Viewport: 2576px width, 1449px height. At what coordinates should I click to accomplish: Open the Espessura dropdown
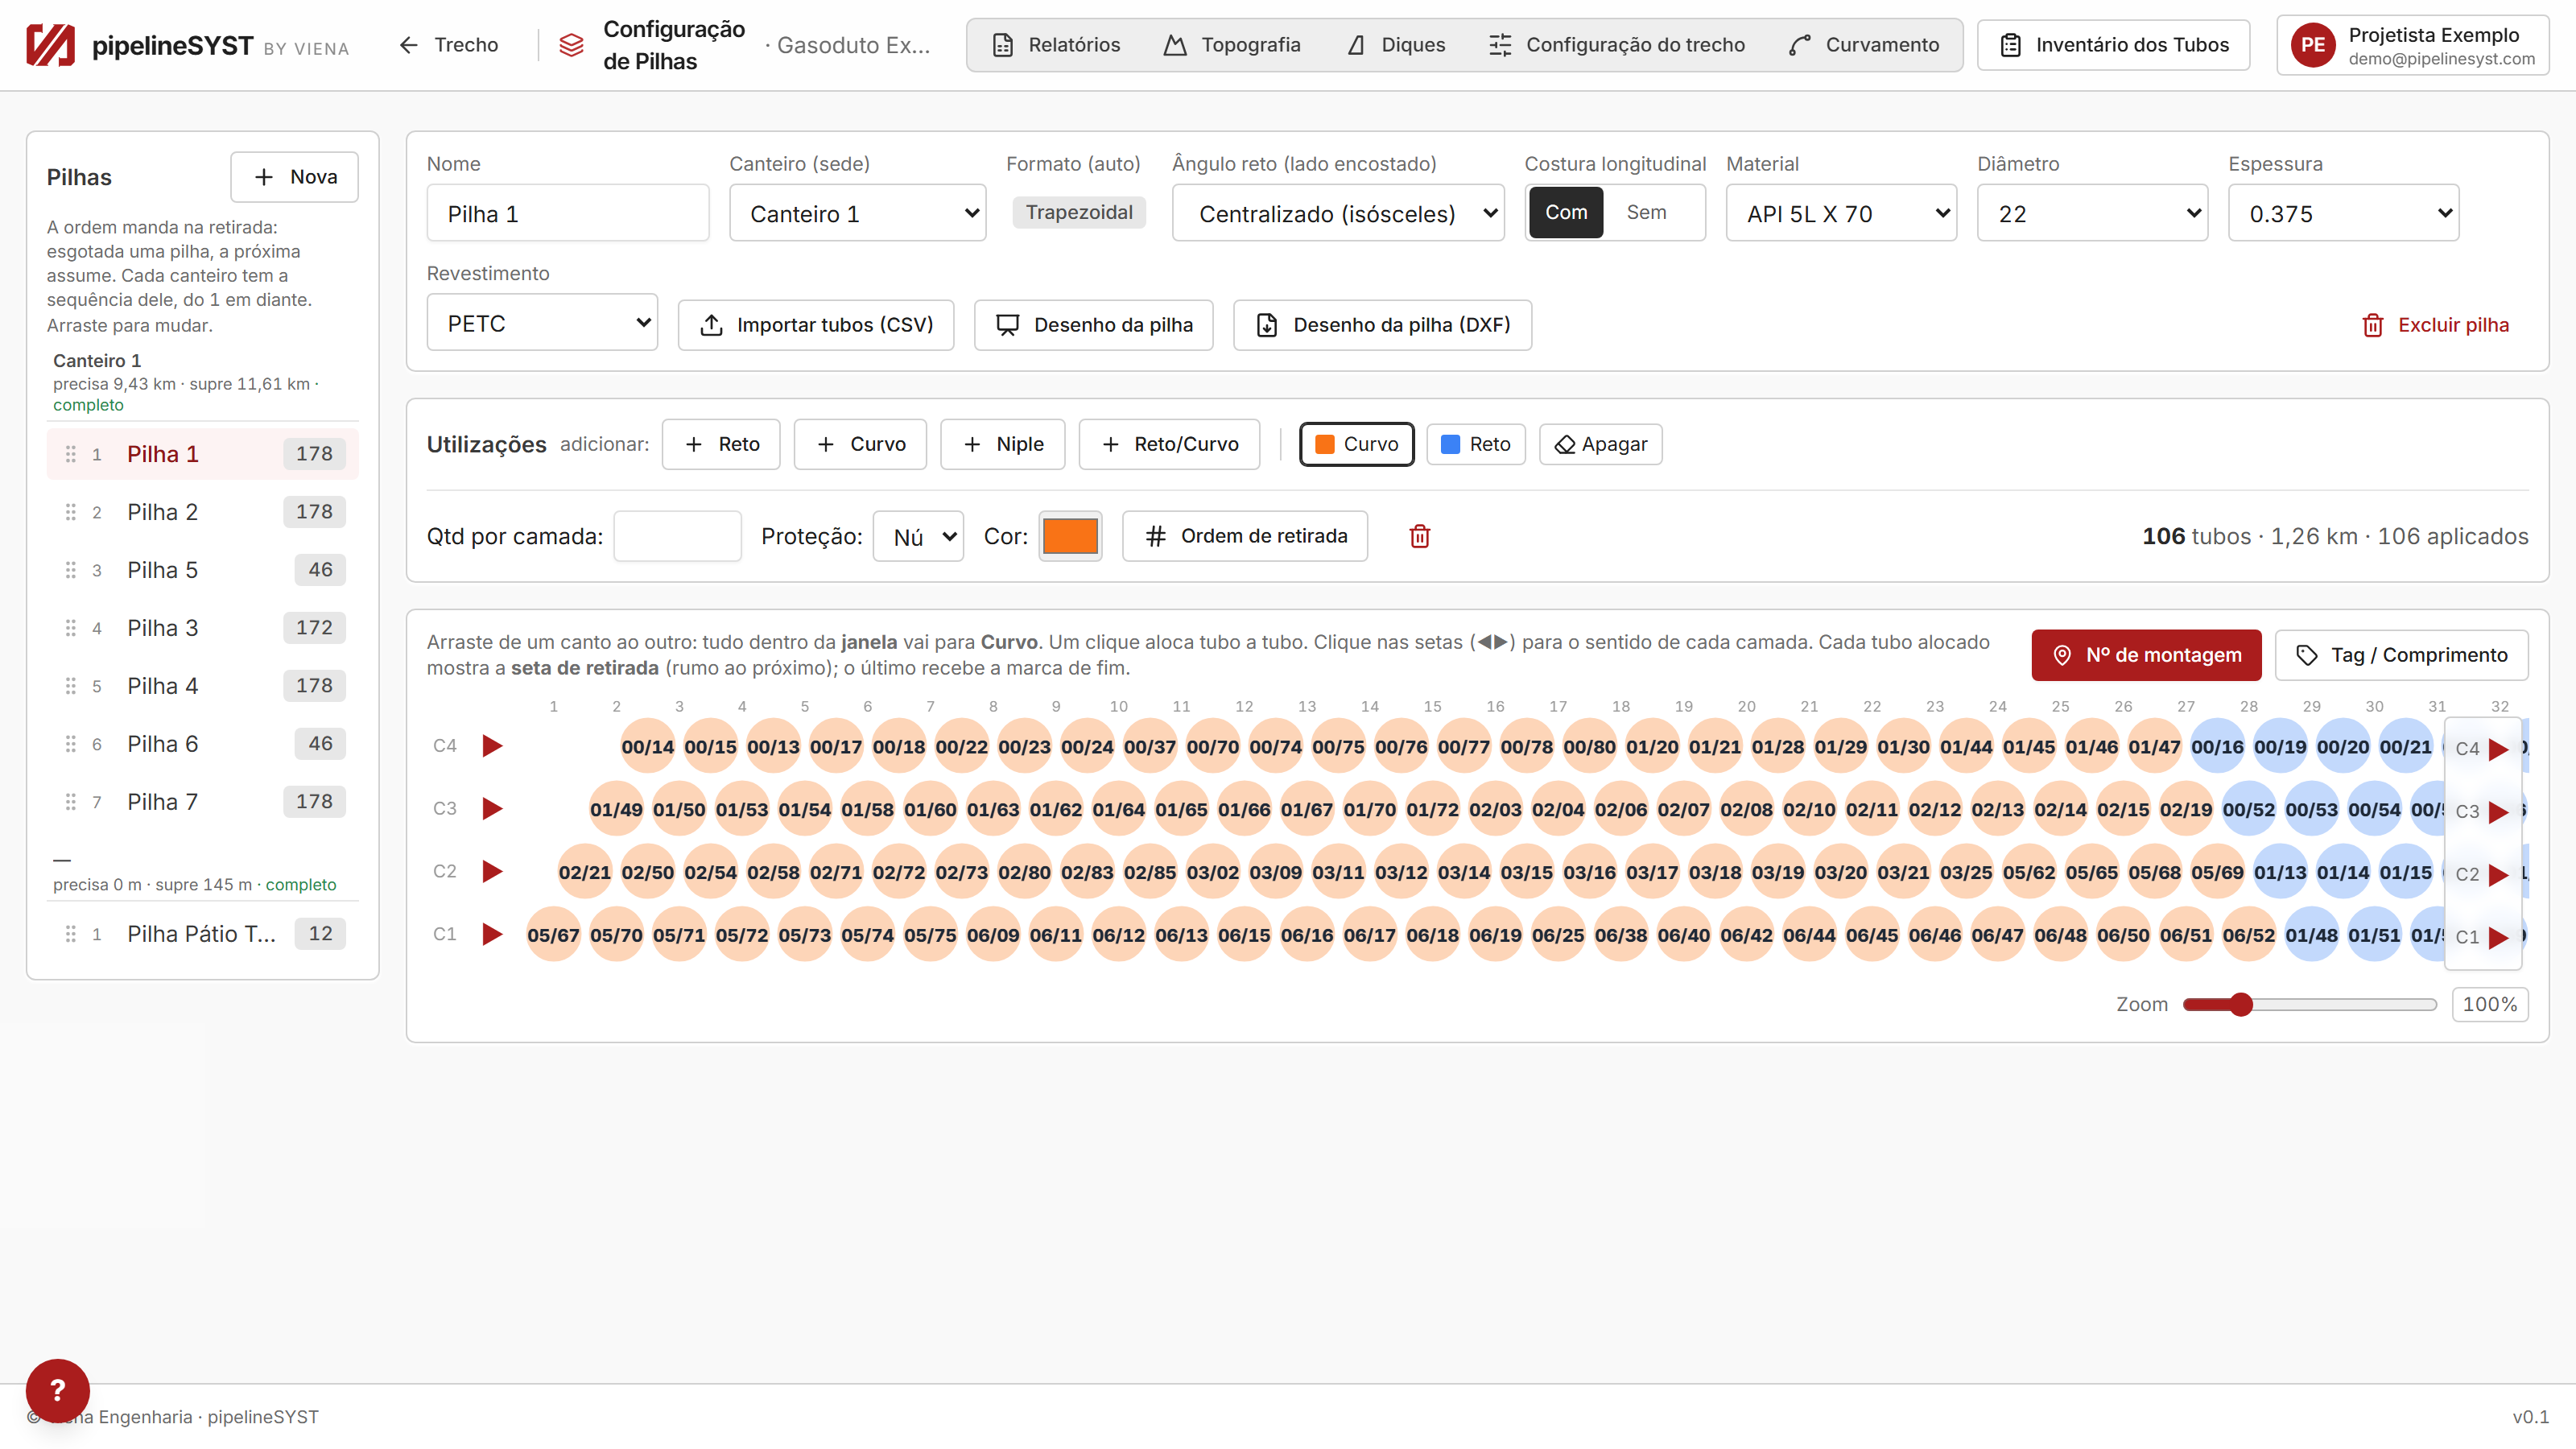(2343, 213)
